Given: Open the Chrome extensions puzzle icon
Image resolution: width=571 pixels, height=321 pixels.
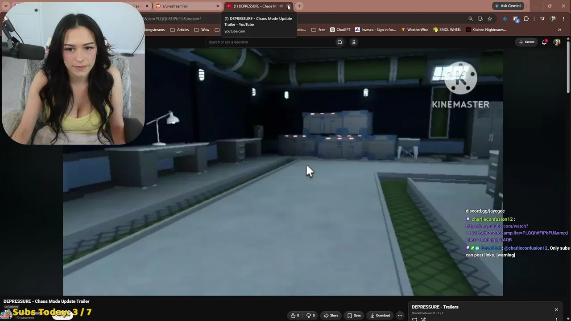Looking at the screenshot, I should pyautogui.click(x=526, y=19).
